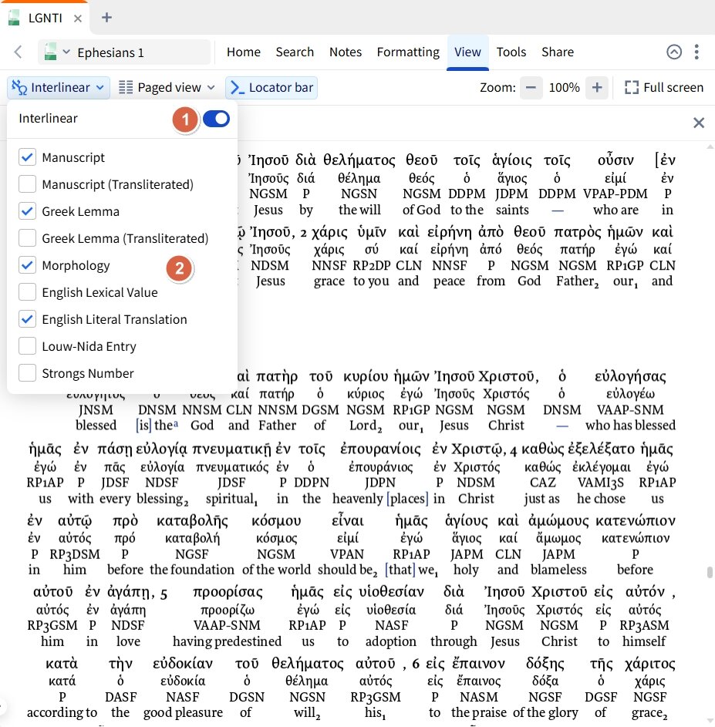Check the Louw-Nida Entry option
The width and height of the screenshot is (715, 727).
tap(28, 346)
